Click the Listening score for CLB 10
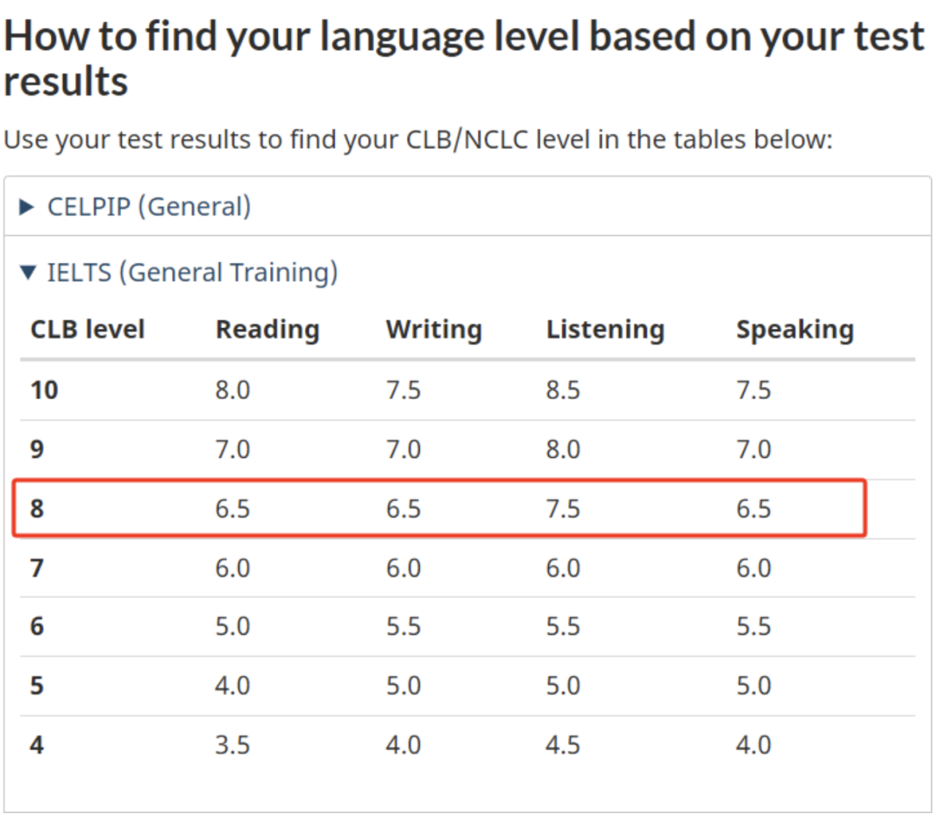The width and height of the screenshot is (947, 821). pos(563,389)
